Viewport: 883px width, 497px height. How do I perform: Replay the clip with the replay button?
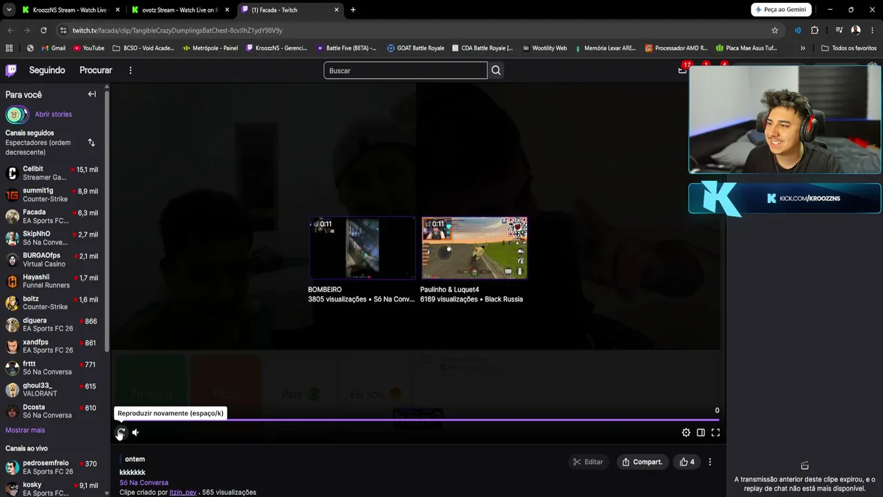121,433
